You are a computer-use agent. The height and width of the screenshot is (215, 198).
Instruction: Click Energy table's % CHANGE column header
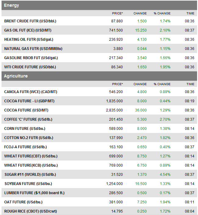[x=162, y=13]
